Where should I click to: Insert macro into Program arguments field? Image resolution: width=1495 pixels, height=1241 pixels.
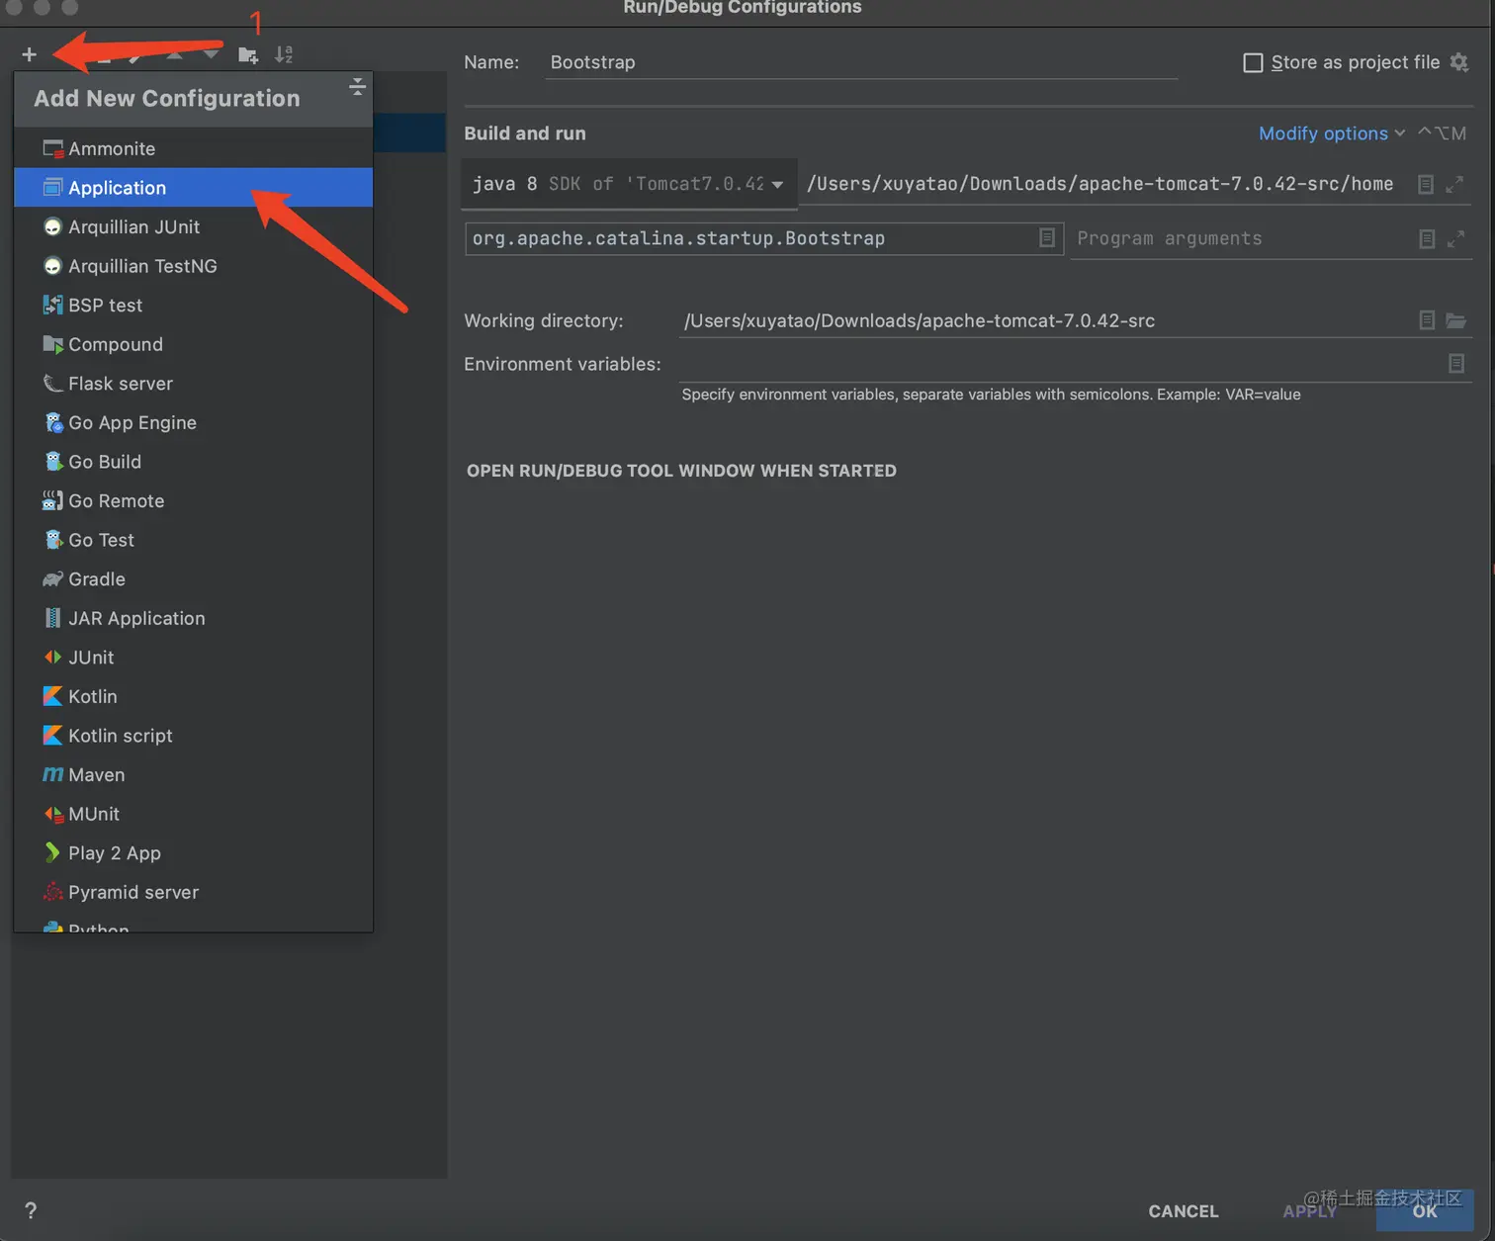tap(1427, 238)
